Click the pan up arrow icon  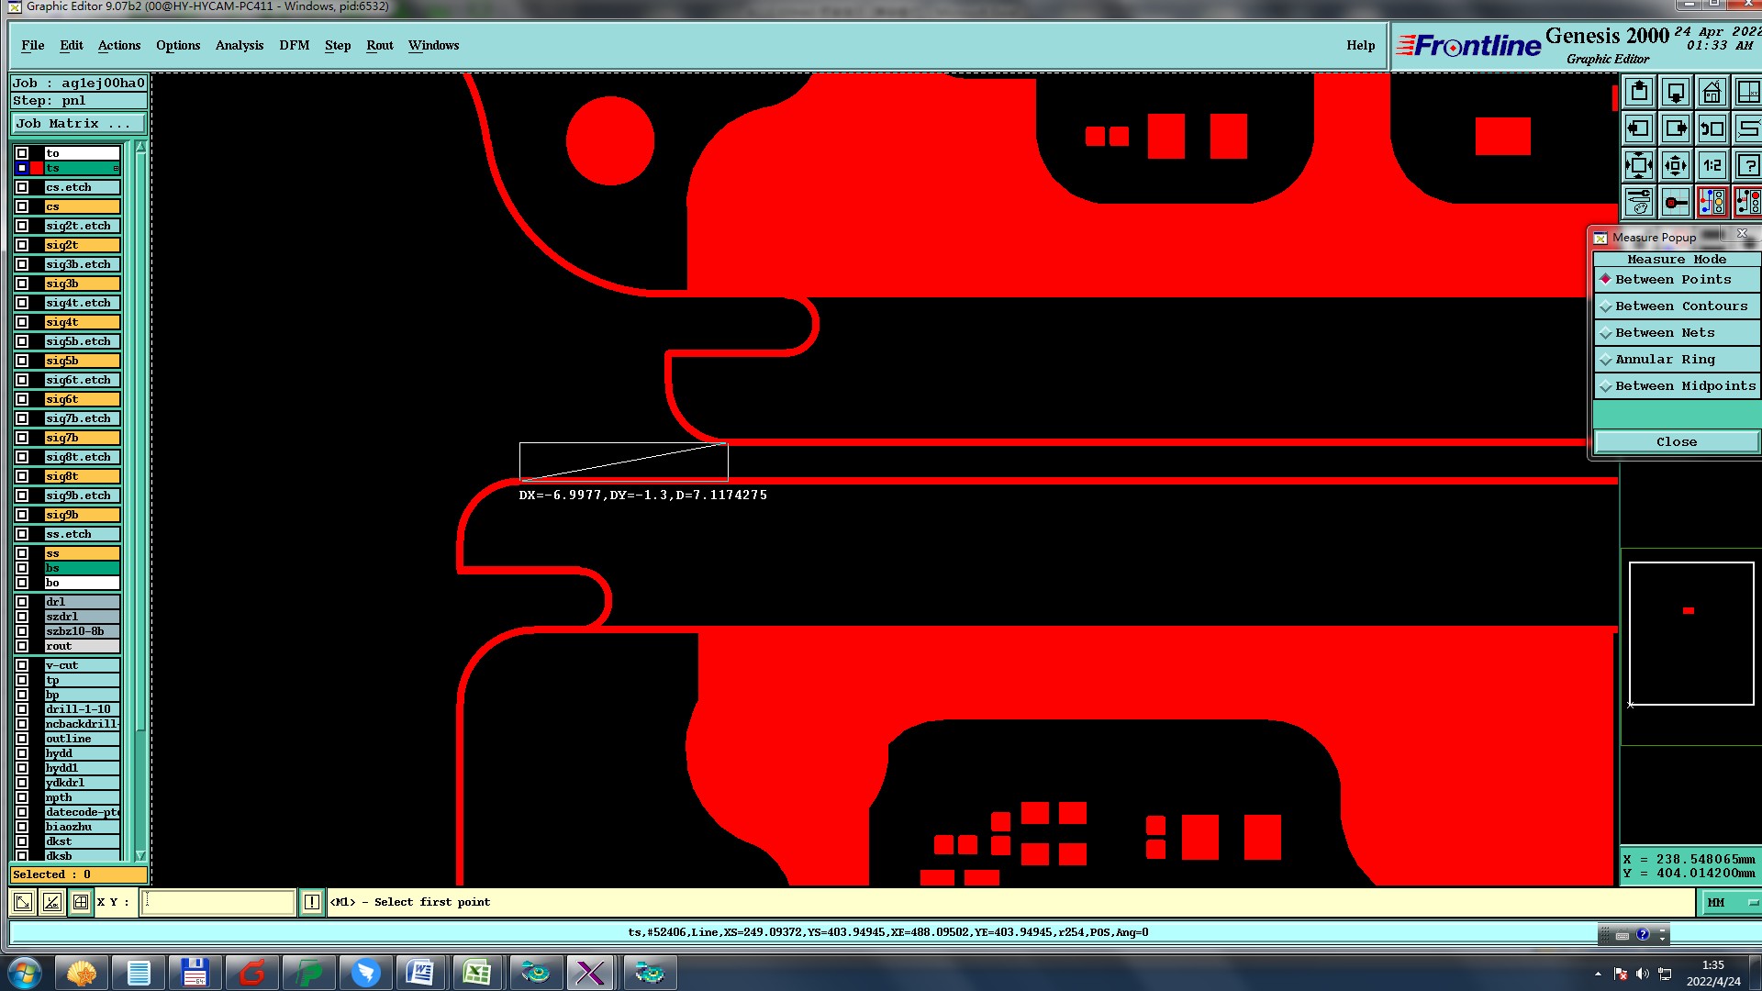(1639, 93)
